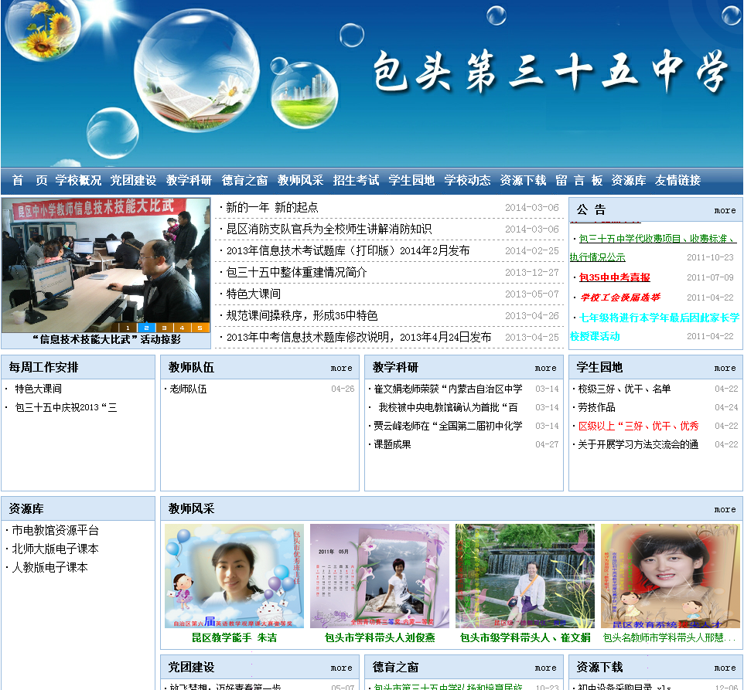Switch slideshow to slide 2
This screenshot has height=690, width=744.
point(146,328)
